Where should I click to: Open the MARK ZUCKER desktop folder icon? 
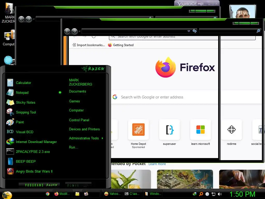8,13
